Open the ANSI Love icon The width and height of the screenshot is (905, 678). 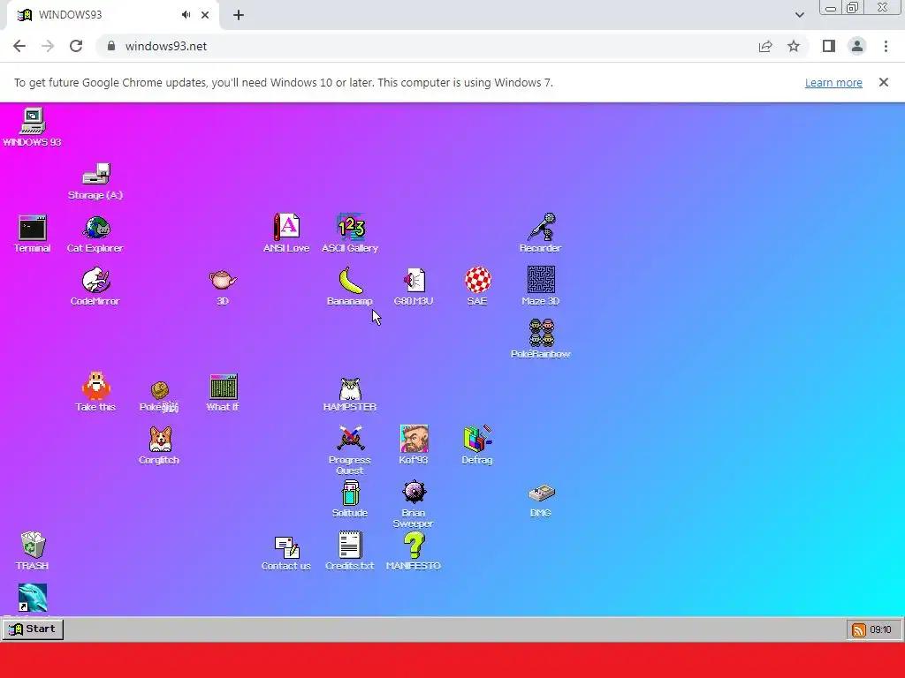click(x=286, y=227)
